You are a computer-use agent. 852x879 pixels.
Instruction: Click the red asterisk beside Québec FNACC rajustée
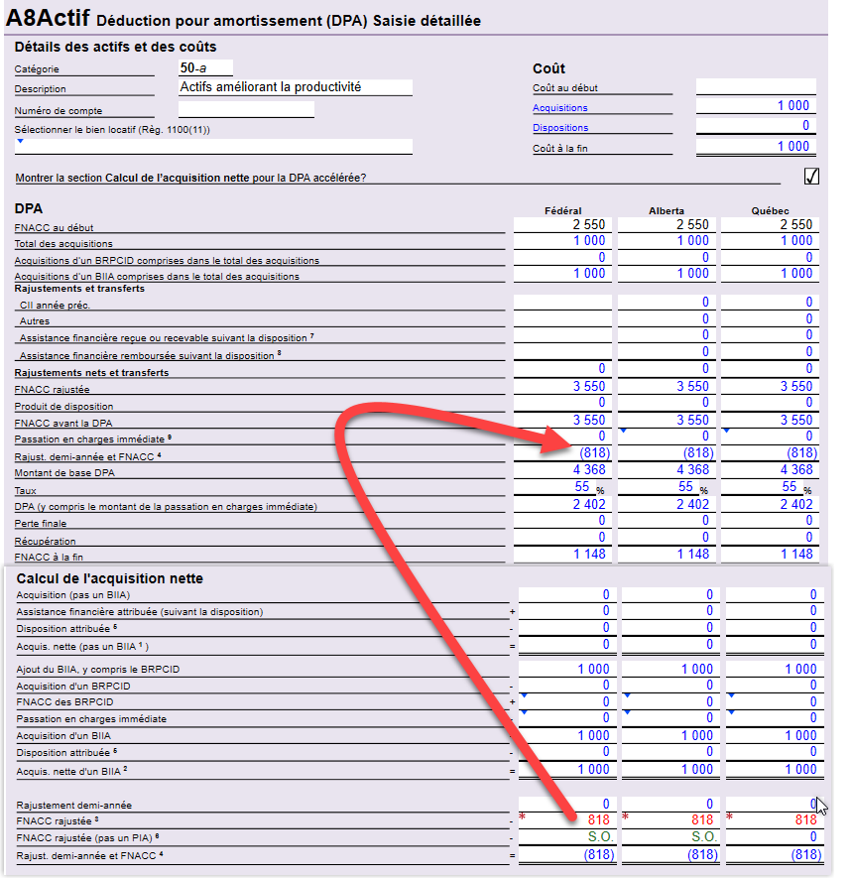[x=730, y=817]
